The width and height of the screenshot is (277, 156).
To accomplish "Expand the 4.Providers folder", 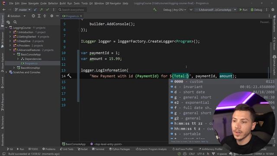I will coord(10,45).
